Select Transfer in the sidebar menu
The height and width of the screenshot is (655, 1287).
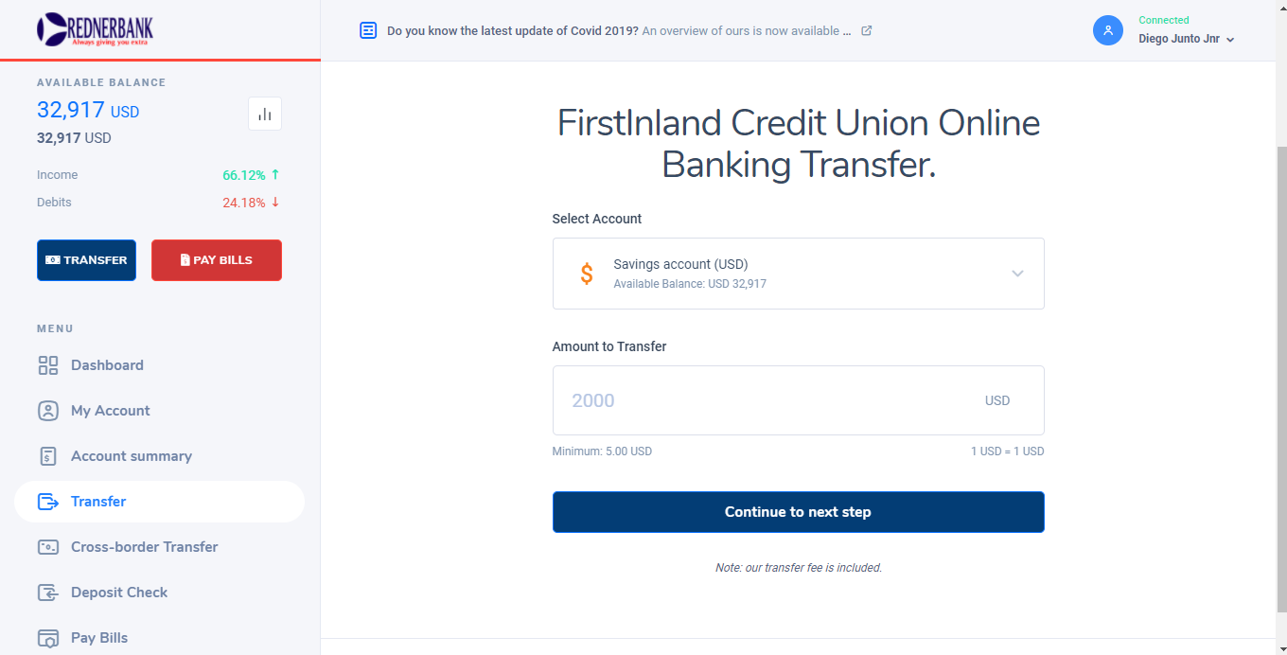click(x=98, y=502)
